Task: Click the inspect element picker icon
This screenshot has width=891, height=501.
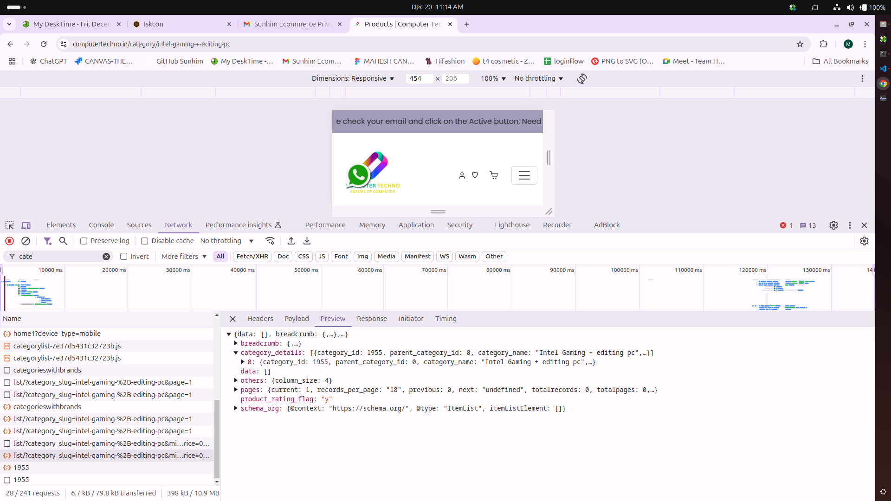Action: [x=9, y=225]
